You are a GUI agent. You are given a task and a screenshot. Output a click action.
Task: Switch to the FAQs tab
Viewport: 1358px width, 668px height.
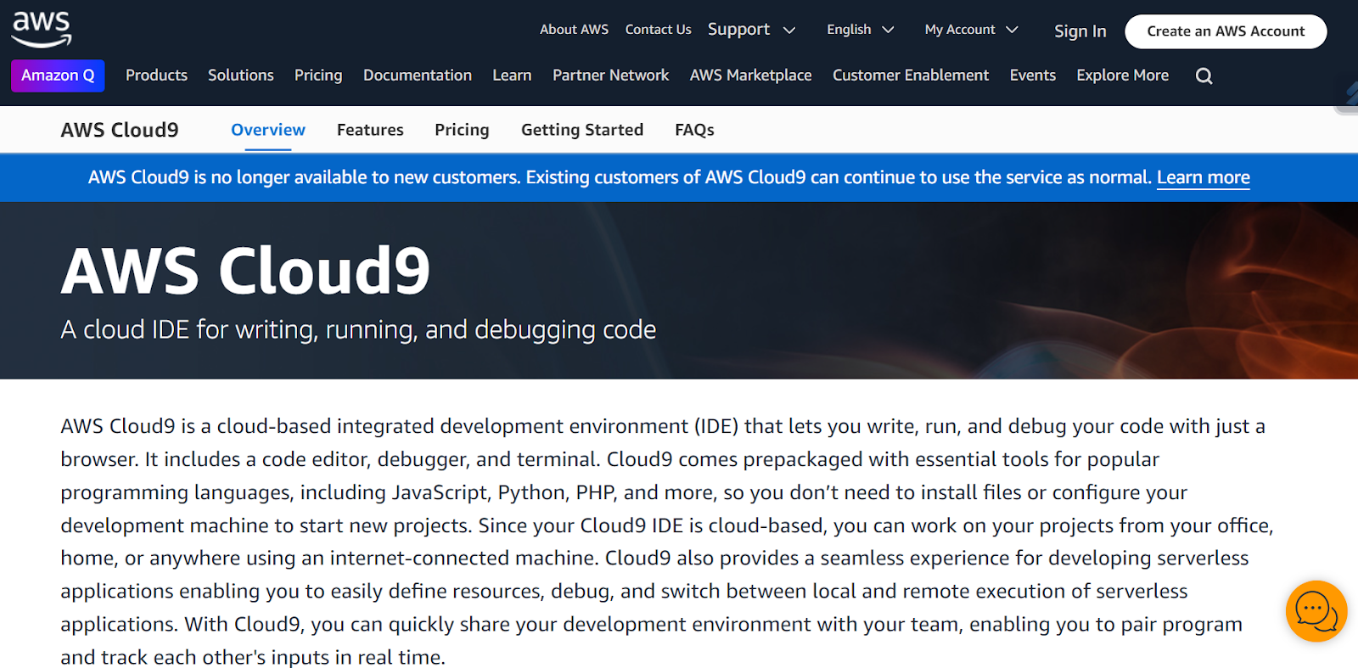[x=694, y=130]
